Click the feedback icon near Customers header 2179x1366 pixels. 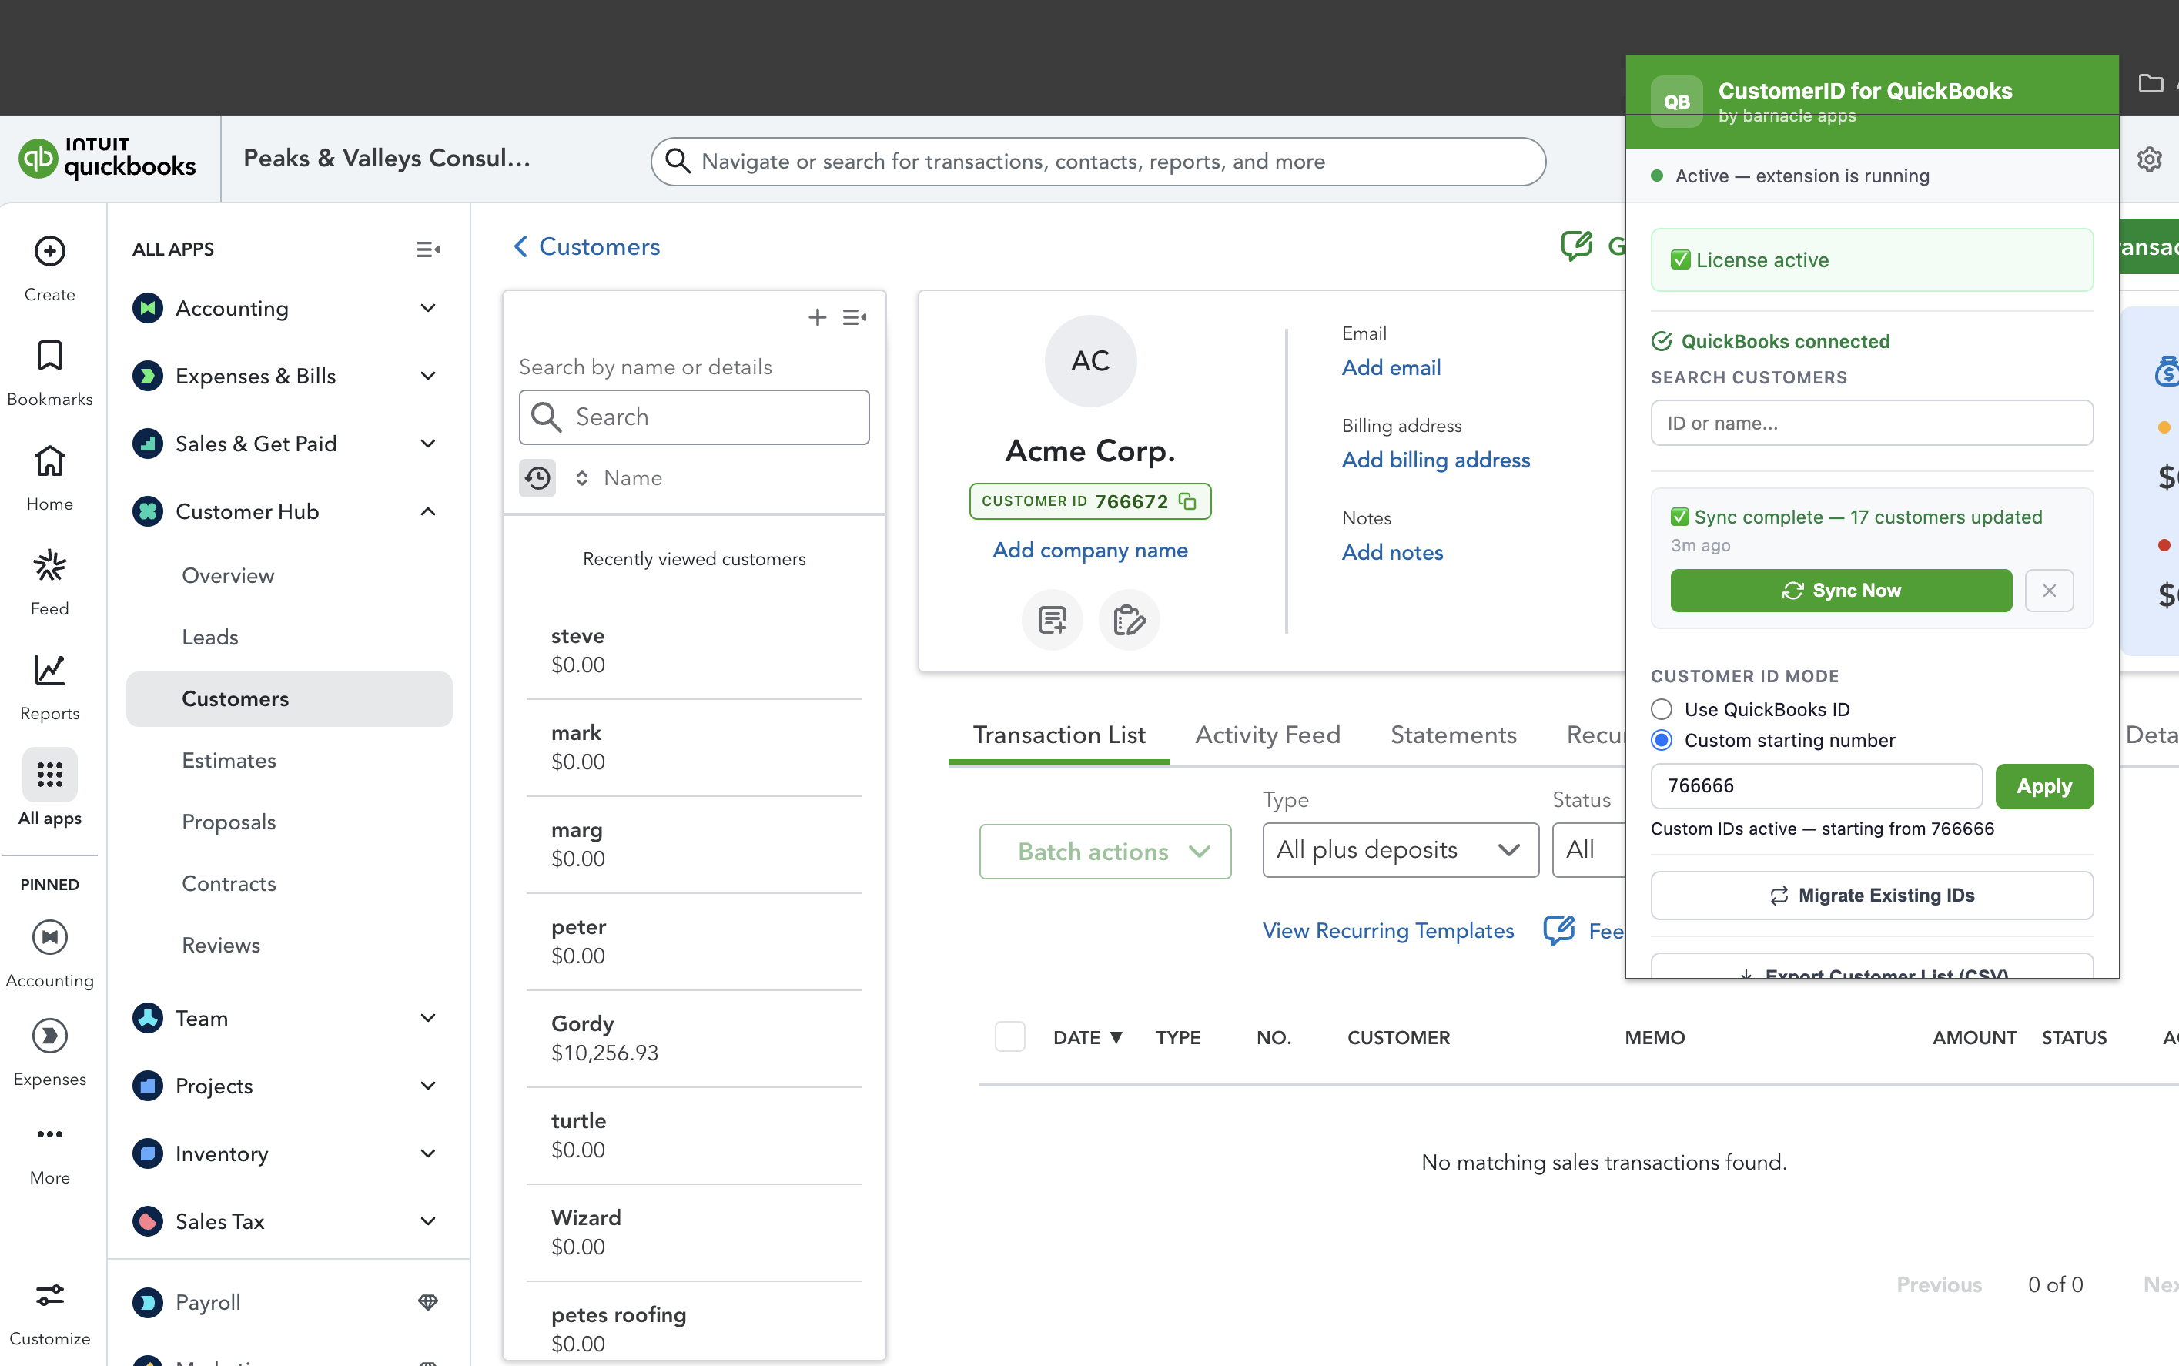(1576, 246)
